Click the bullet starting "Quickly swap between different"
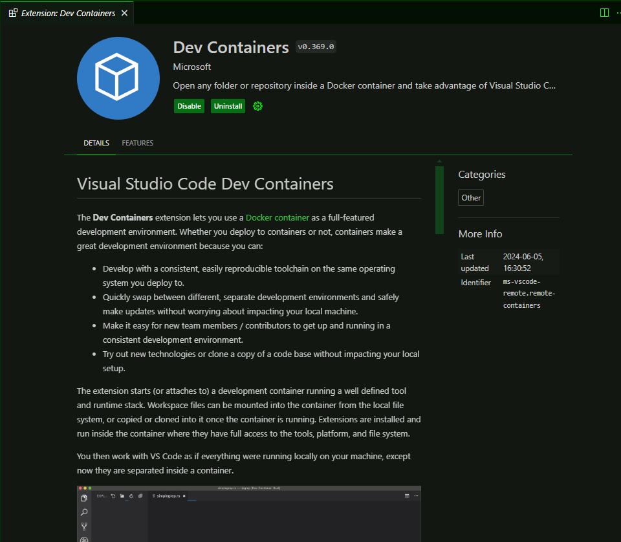 coord(251,304)
